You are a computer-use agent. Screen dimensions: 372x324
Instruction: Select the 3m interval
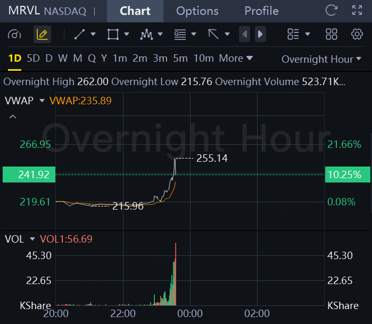(160, 59)
